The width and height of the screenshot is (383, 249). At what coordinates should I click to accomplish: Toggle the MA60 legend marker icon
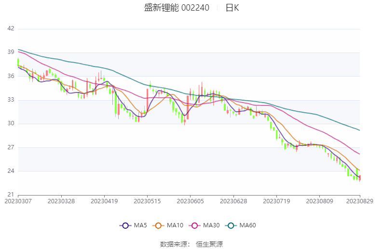tap(232, 225)
